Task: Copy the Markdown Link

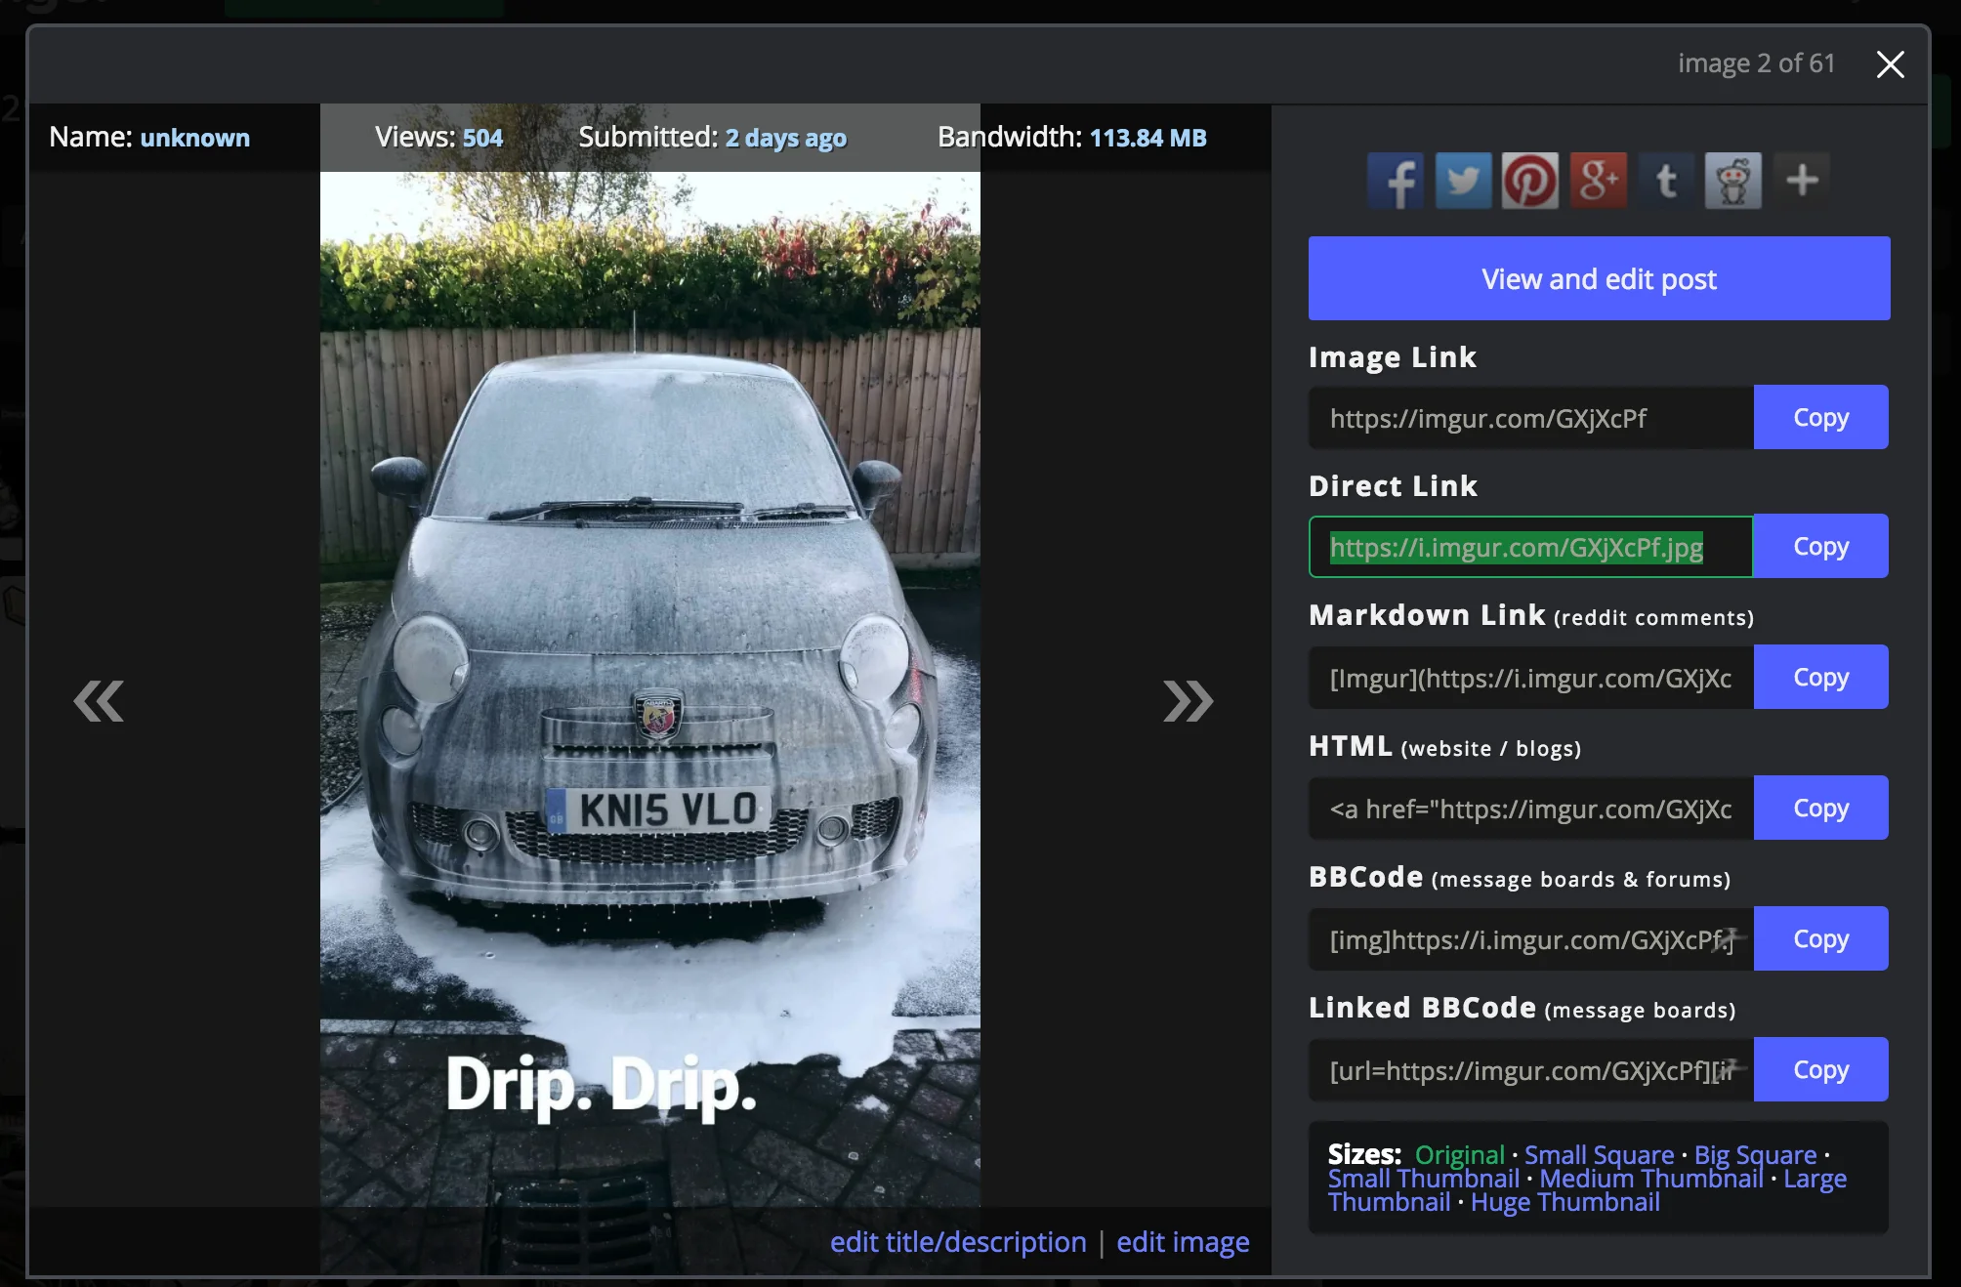Action: click(x=1820, y=677)
